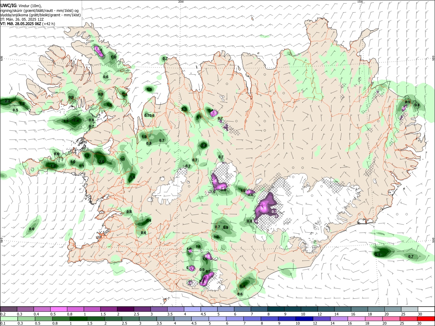Select the 'IT: Mán. 26. 05. 2025 12Z' line
This screenshot has width=435, height=326.
click(x=22, y=19)
